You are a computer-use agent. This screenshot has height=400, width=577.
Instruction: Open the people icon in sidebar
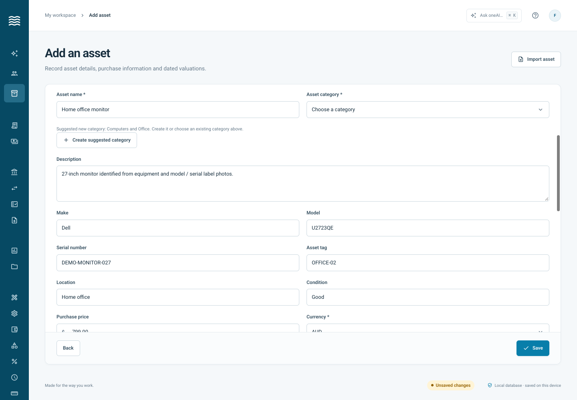coord(14,73)
